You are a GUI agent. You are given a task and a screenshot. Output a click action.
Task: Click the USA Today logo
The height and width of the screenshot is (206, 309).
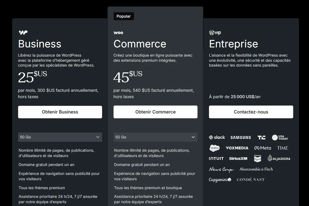tap(280, 138)
